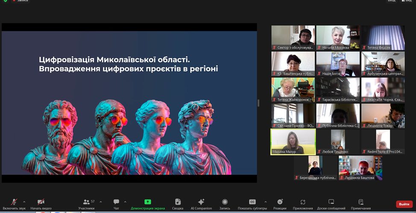
Task: Toggle meeting recording with Запись
Action: pos(225,204)
